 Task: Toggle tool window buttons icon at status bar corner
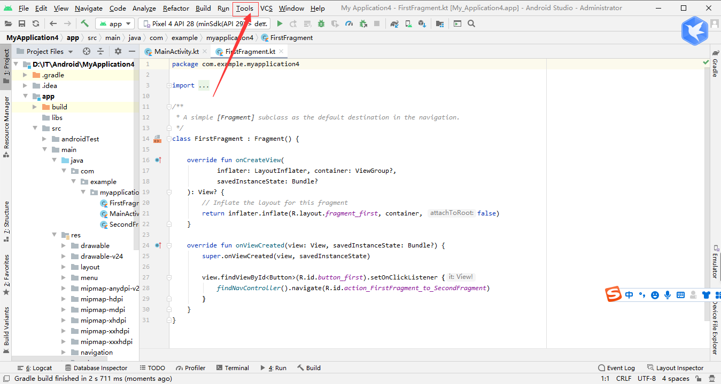point(5,379)
